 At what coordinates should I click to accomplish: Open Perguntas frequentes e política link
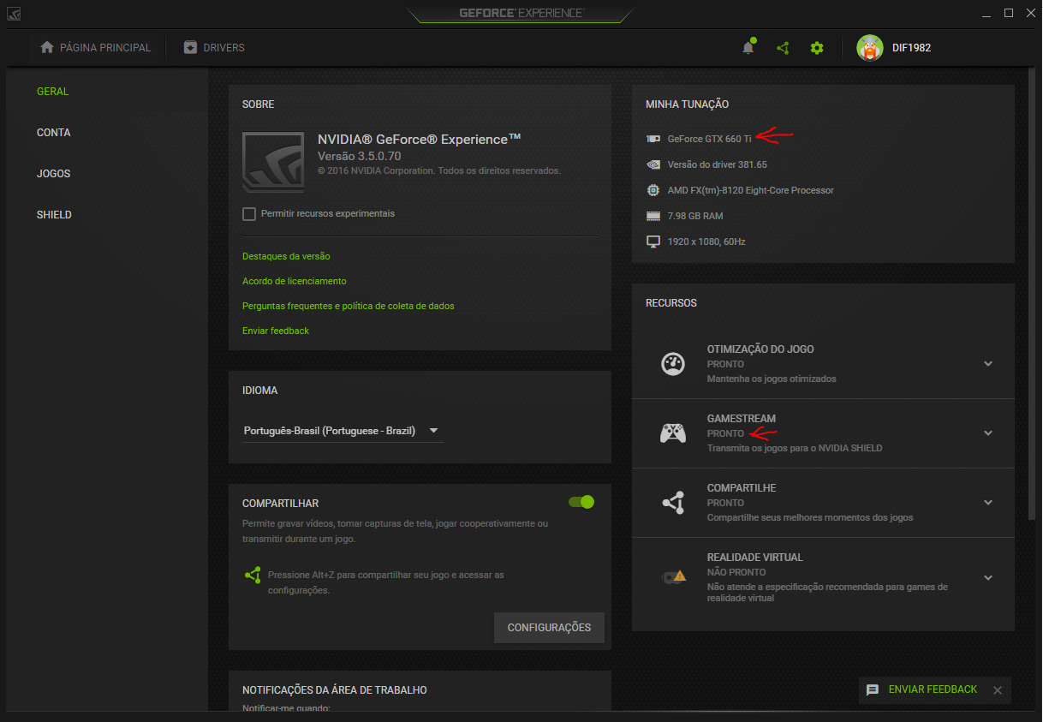[x=349, y=306]
